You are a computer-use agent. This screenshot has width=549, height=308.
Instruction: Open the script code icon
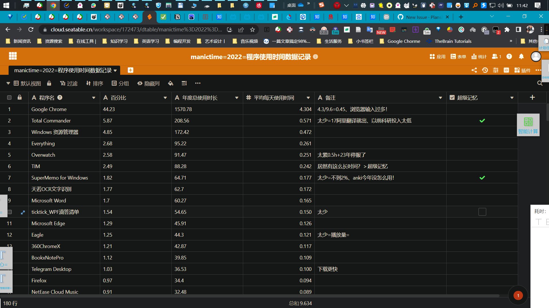506,70
